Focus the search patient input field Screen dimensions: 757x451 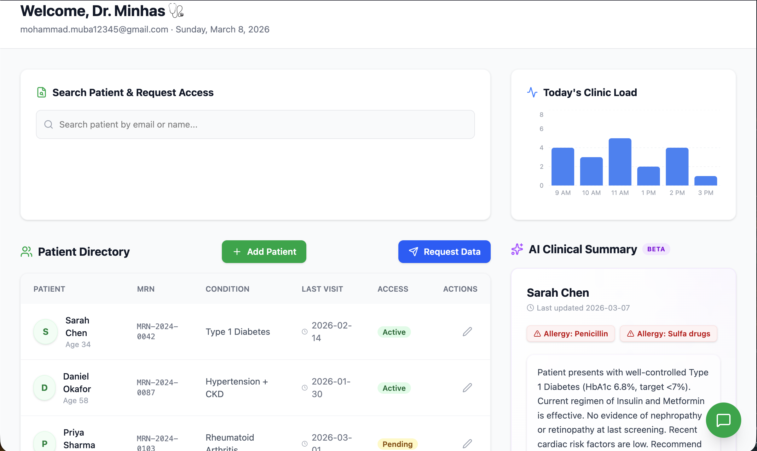tap(255, 124)
